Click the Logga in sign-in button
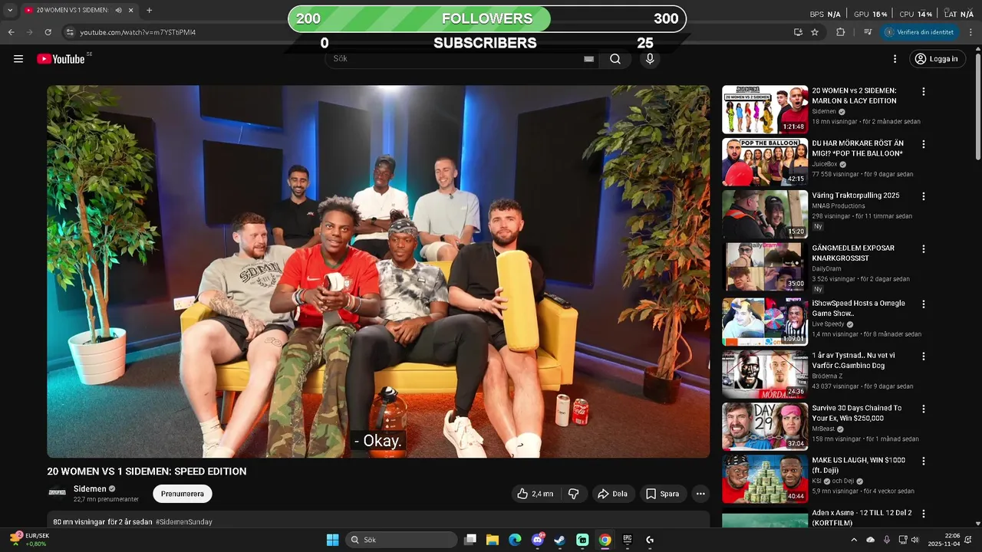The height and width of the screenshot is (552, 982). (x=937, y=59)
